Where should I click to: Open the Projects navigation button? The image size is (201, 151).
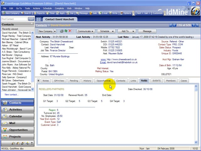pyautogui.click(x=18, y=137)
